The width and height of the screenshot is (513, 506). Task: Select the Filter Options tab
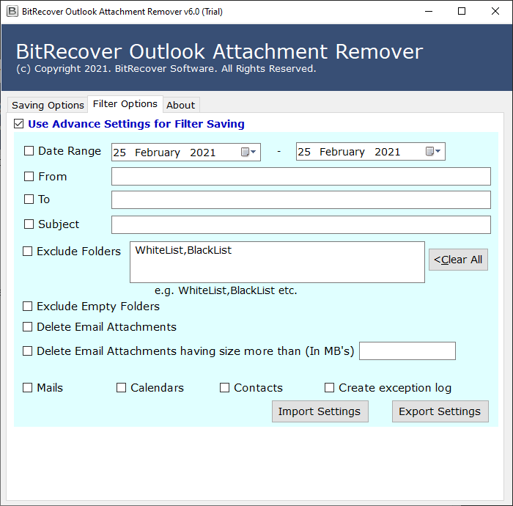tap(125, 104)
